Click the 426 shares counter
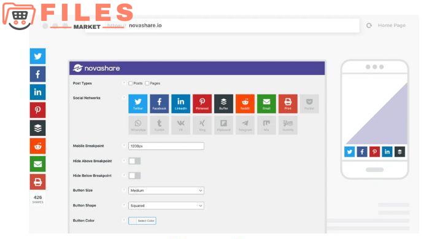The image size is (448, 239). (x=37, y=199)
